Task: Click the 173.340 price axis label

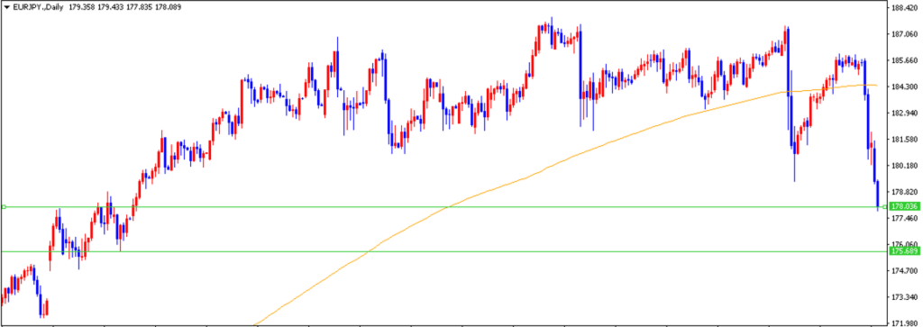Action: point(905,297)
